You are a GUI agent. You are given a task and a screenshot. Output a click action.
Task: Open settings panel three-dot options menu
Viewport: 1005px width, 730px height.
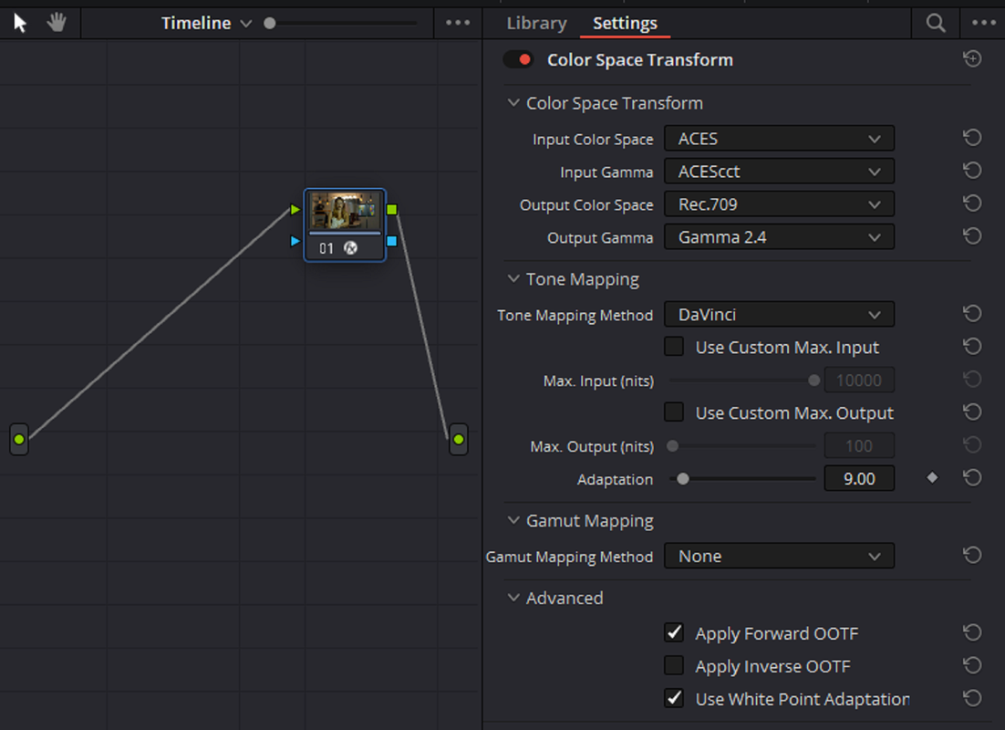click(984, 23)
